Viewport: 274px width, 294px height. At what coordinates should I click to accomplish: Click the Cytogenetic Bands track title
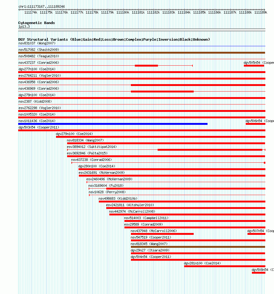coord(37,23)
